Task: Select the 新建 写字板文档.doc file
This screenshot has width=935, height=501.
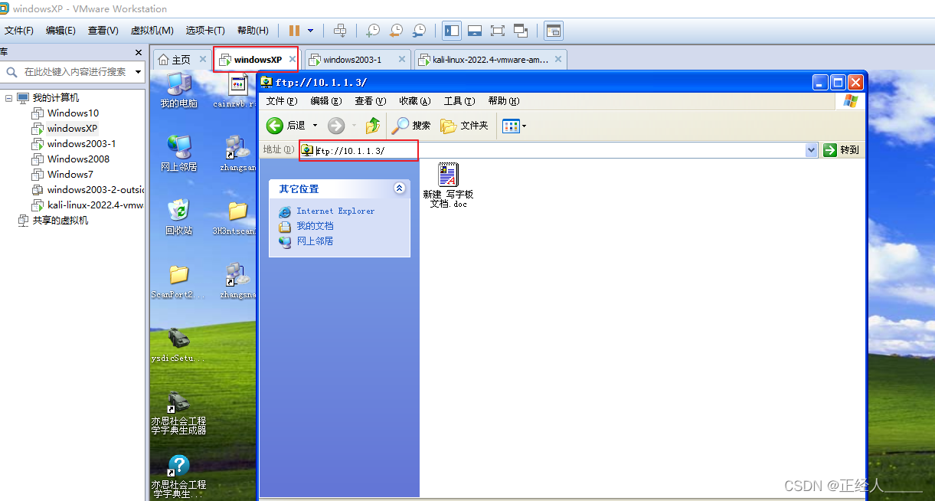Action: tap(448, 185)
